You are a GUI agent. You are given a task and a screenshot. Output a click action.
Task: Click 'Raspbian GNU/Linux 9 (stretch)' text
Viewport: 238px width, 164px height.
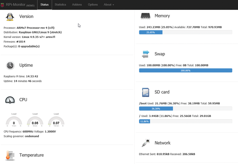40,32
